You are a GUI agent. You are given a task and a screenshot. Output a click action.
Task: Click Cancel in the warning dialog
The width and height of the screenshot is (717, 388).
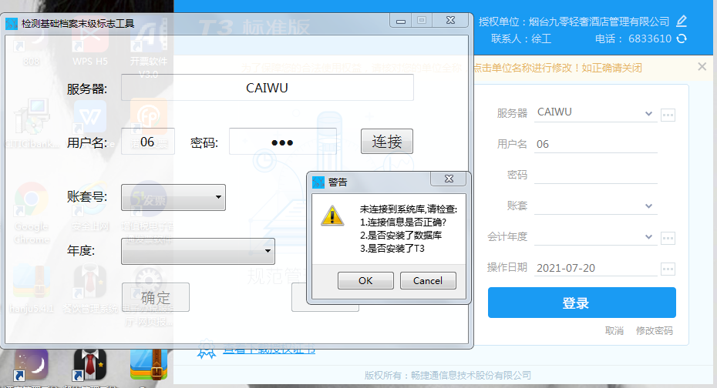pos(428,280)
